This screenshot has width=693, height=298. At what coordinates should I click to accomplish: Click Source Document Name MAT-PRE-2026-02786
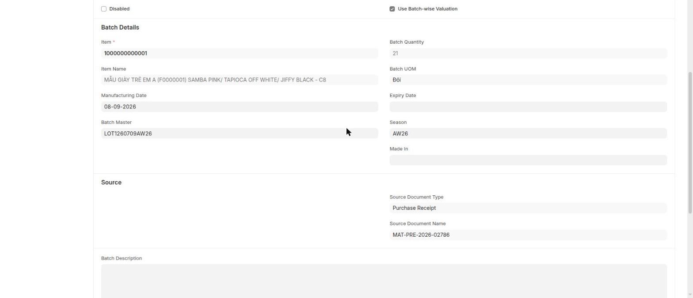[528, 235]
